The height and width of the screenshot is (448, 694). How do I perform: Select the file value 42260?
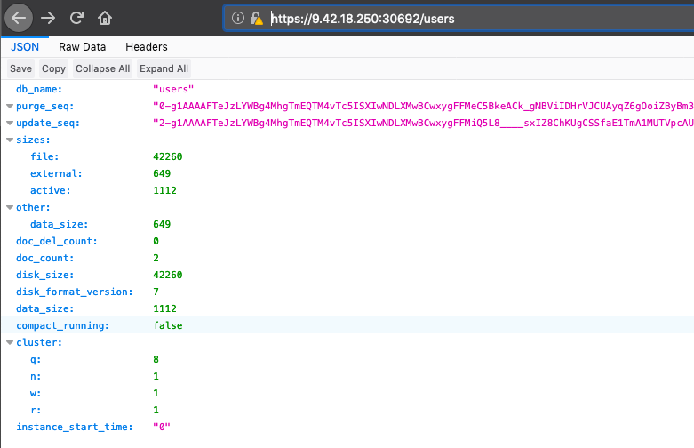point(168,156)
